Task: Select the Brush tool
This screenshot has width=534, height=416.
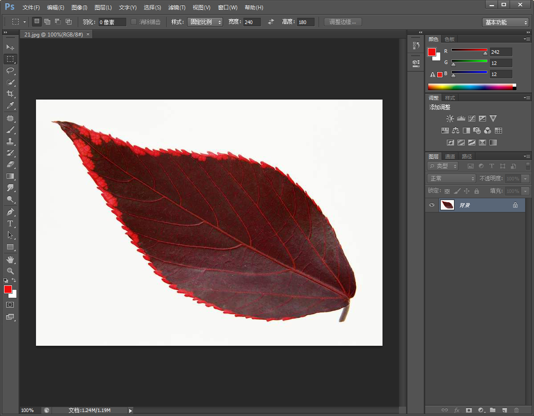Action: (10, 130)
